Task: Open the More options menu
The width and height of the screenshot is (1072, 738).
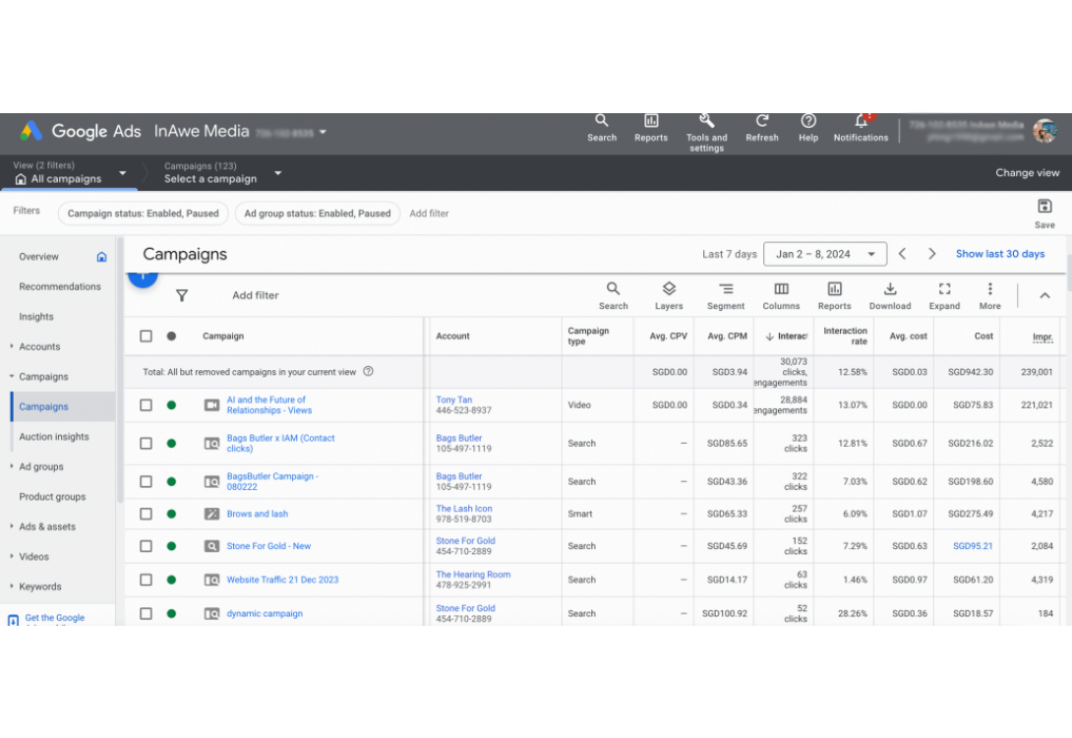Action: (990, 295)
